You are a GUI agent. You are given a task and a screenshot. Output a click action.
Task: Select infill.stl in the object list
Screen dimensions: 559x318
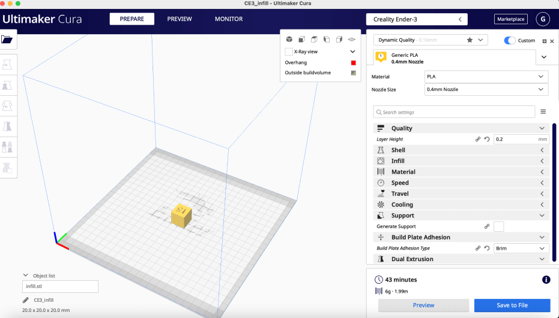point(60,286)
